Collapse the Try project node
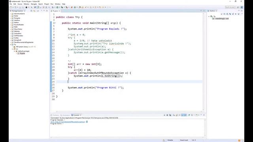The height and width of the screenshot is (142, 253). [11, 45]
